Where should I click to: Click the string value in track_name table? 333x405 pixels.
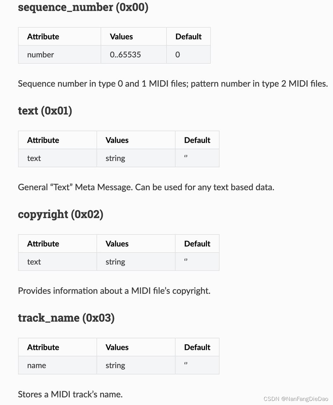coord(136,365)
